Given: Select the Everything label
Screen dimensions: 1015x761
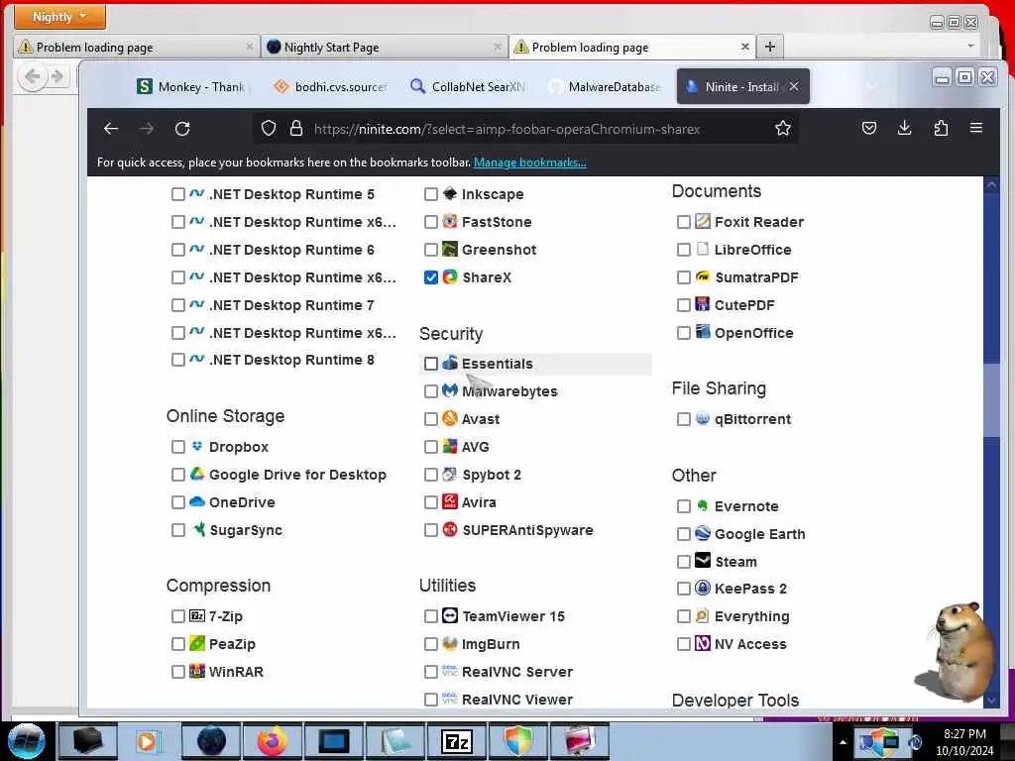Looking at the screenshot, I should (x=751, y=616).
